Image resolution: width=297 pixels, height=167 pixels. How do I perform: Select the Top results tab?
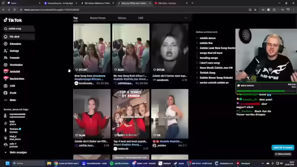coord(75,18)
